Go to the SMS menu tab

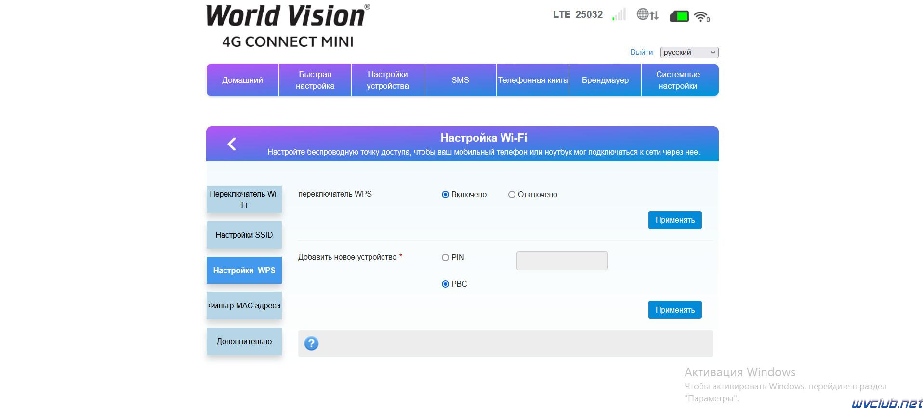pyautogui.click(x=460, y=80)
